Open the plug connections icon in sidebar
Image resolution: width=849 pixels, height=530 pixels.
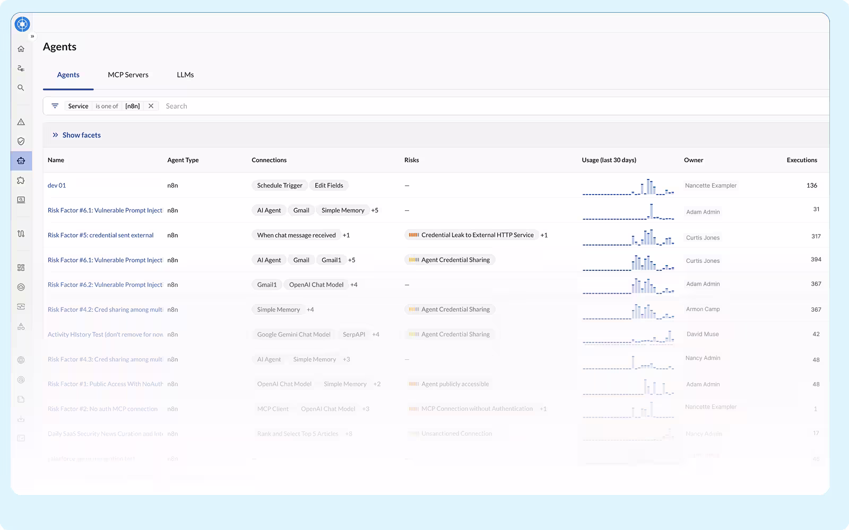[21, 68]
